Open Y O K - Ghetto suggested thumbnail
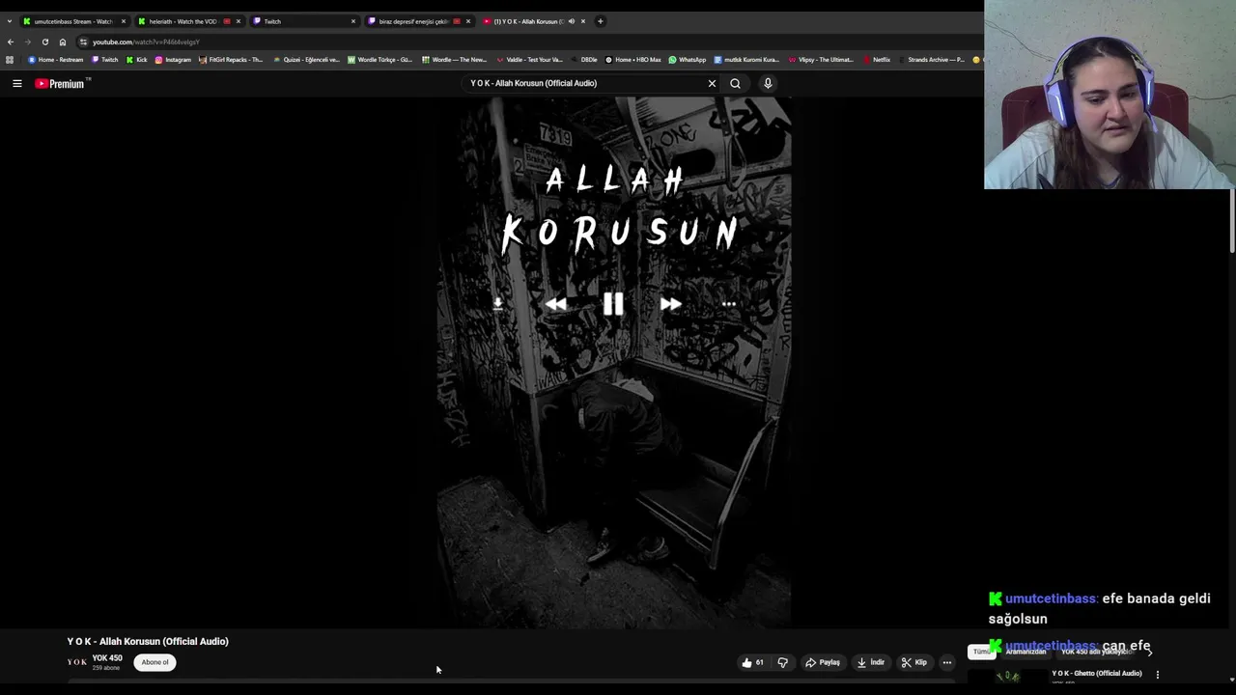The image size is (1236, 695). tap(1008, 678)
